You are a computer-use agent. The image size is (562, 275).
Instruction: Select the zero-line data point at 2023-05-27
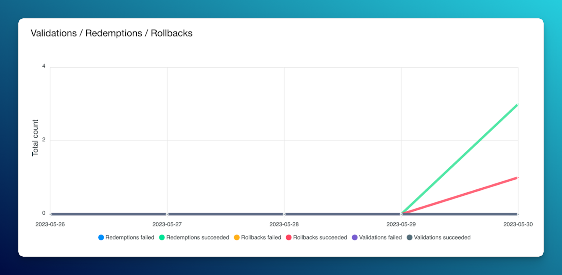167,214
